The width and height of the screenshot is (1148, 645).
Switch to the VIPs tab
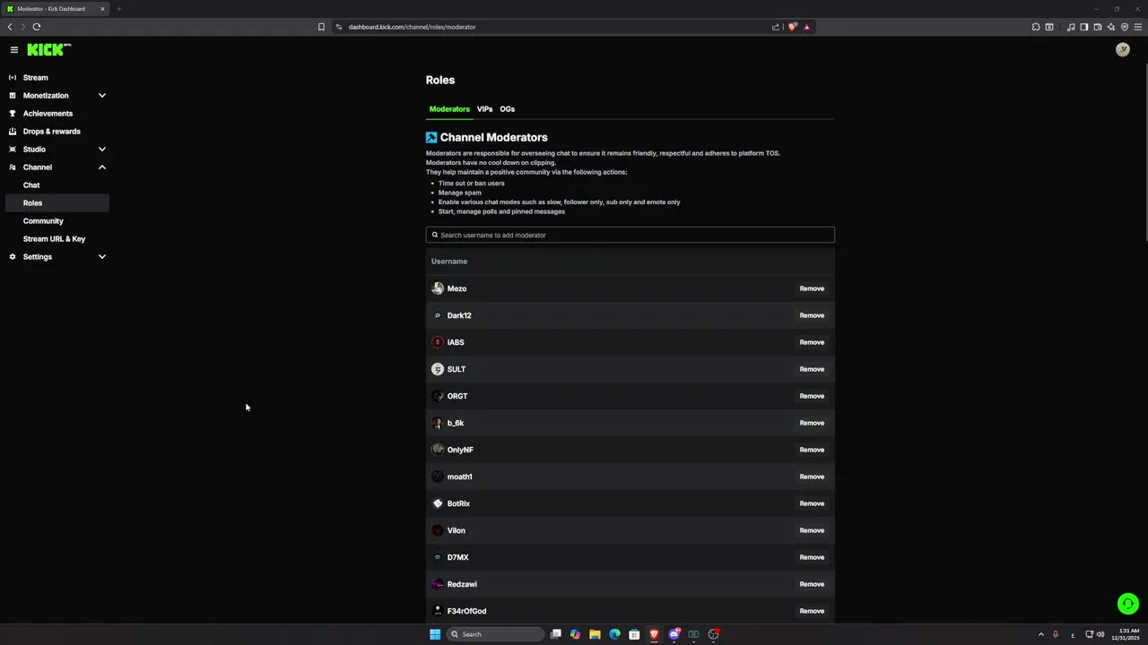(x=484, y=109)
